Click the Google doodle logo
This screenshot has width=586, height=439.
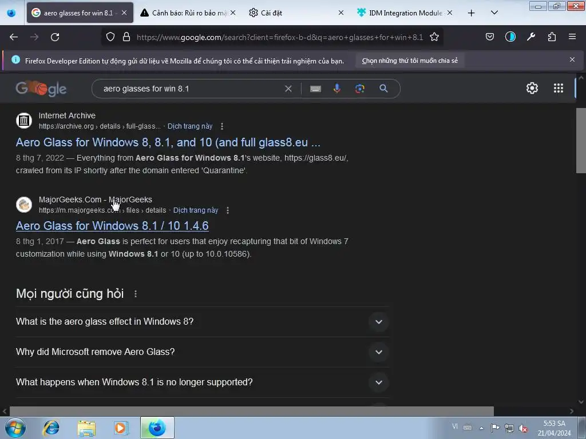click(41, 89)
